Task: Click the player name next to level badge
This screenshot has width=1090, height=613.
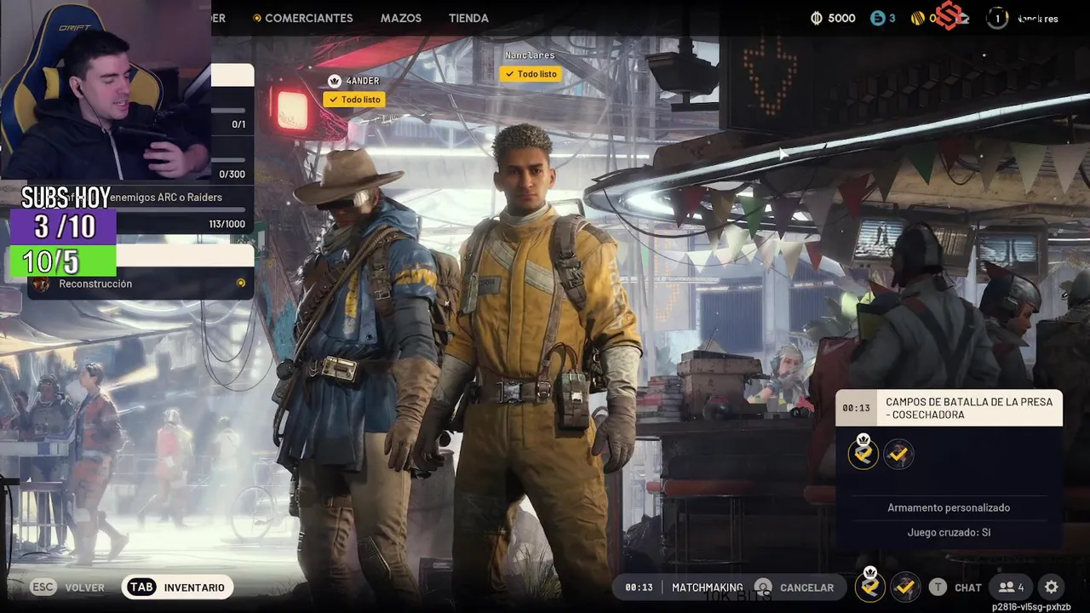Action: (1037, 19)
